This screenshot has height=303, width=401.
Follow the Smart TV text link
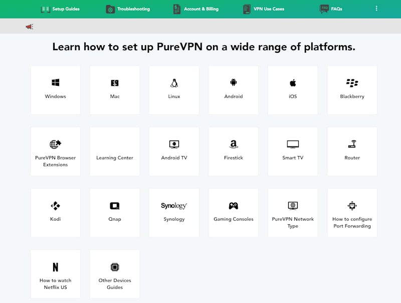[293, 158]
